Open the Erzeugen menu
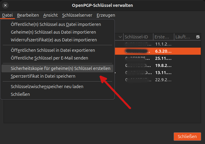Viewport: 205px width, 144px height. pos(106,15)
